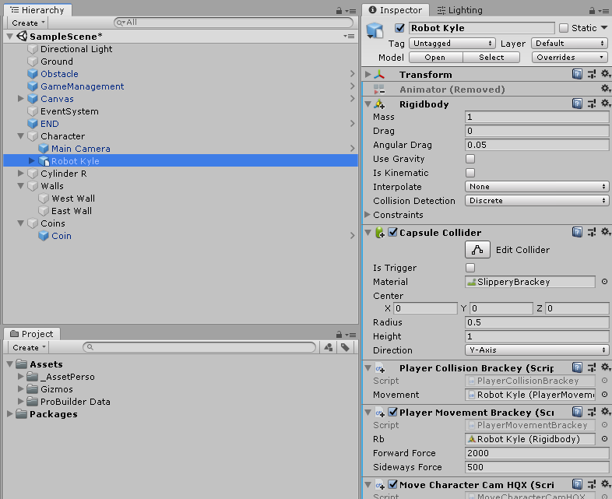Expand the Constraints section
This screenshot has height=499, width=612.
[368, 215]
